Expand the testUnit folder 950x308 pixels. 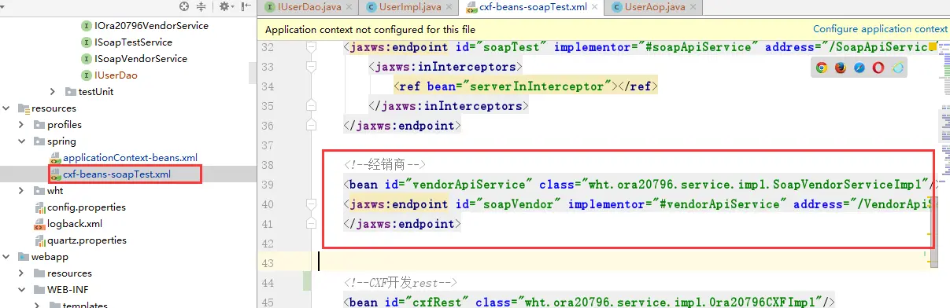click(53, 92)
